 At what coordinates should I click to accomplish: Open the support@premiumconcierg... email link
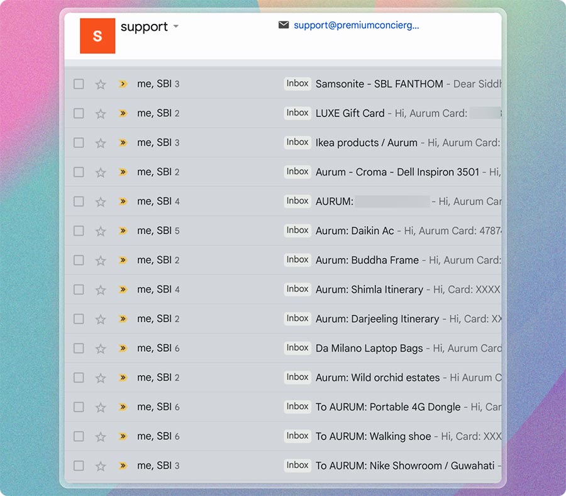click(x=356, y=25)
